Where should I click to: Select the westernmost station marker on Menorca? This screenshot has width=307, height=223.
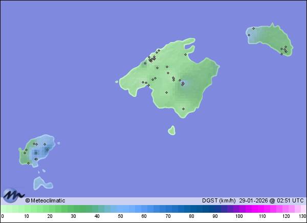click(x=249, y=35)
